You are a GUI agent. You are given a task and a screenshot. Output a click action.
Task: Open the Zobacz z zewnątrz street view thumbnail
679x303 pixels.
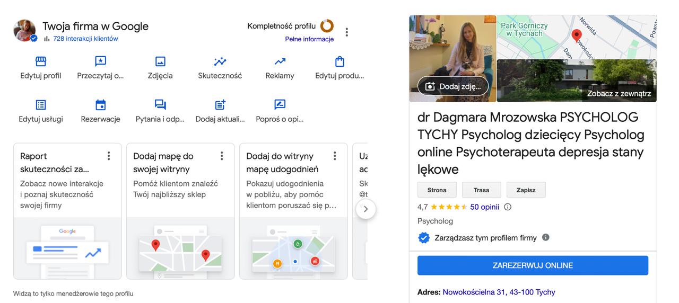577,81
